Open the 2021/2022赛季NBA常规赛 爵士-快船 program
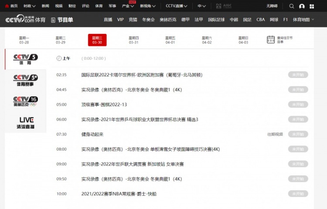The height and width of the screenshot is (209, 327). [x=119, y=194]
